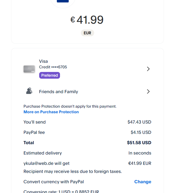Click the Credit ••••6705 card number text
Screen dimensions: 170x193
[53, 67]
